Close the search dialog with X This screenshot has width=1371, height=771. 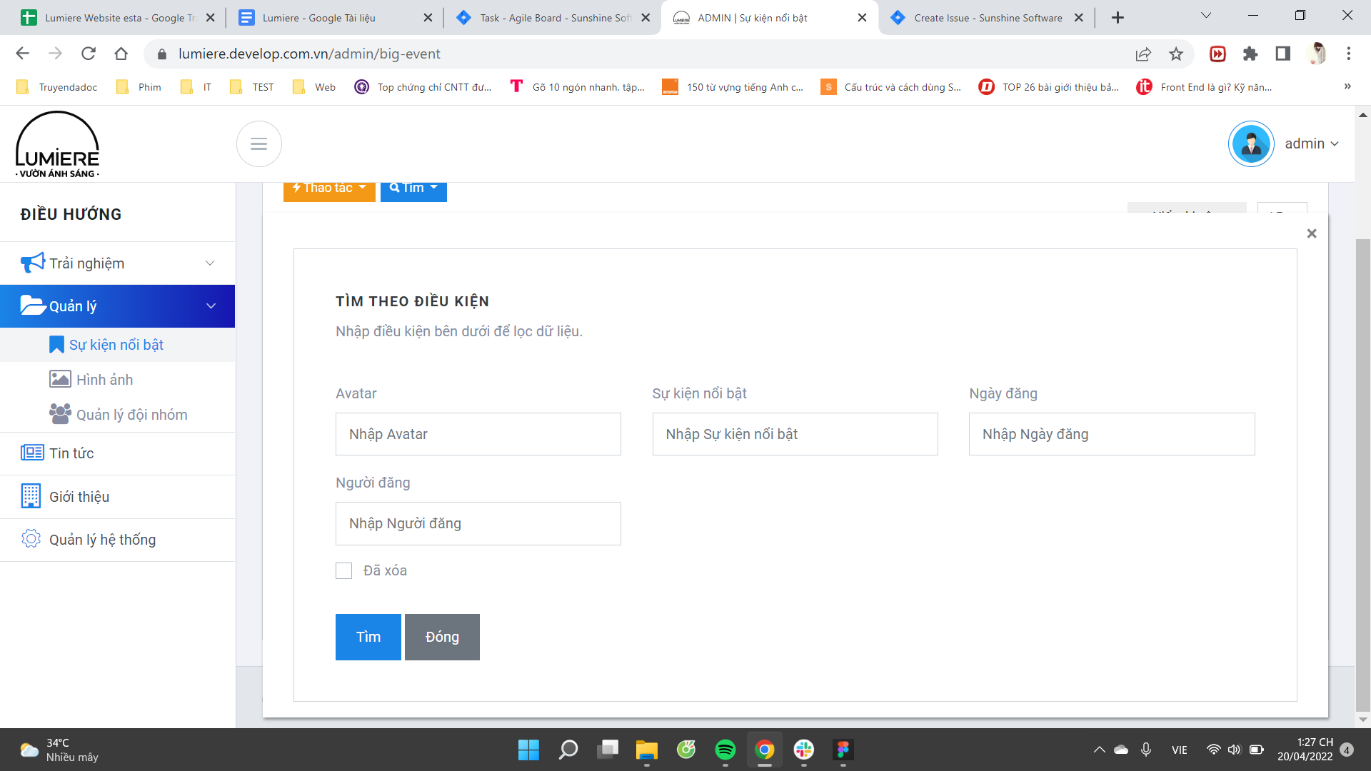tap(1311, 233)
